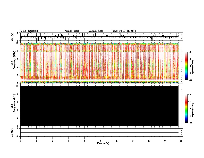Screen dimensions: 204x158
Task: Click the "VLF Spectra" plot title
Action: tap(29, 31)
